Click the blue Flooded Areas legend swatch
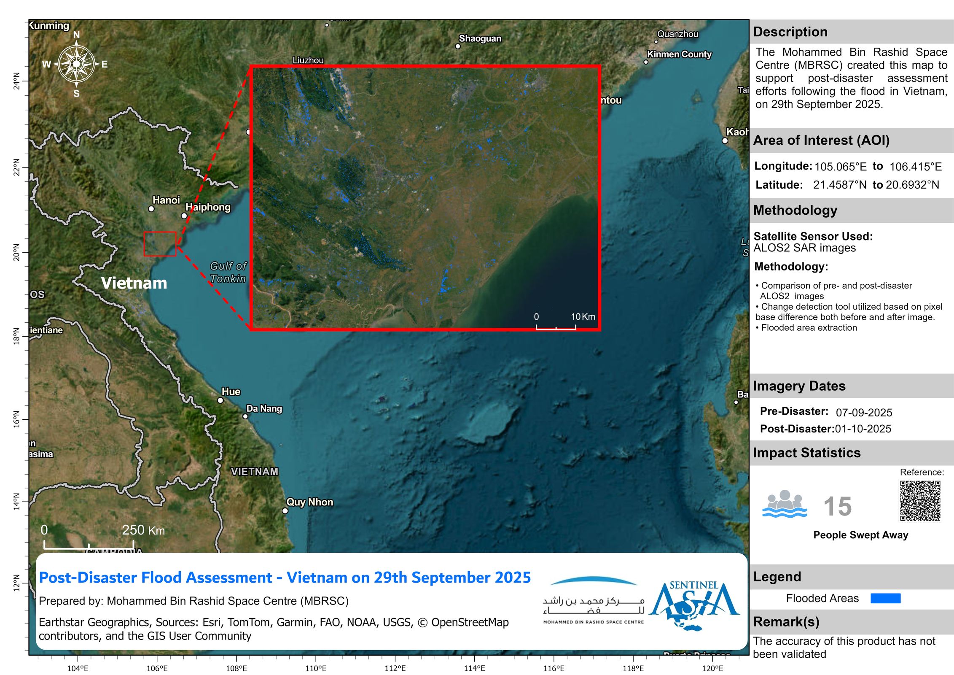The image size is (954, 675). coord(885,598)
